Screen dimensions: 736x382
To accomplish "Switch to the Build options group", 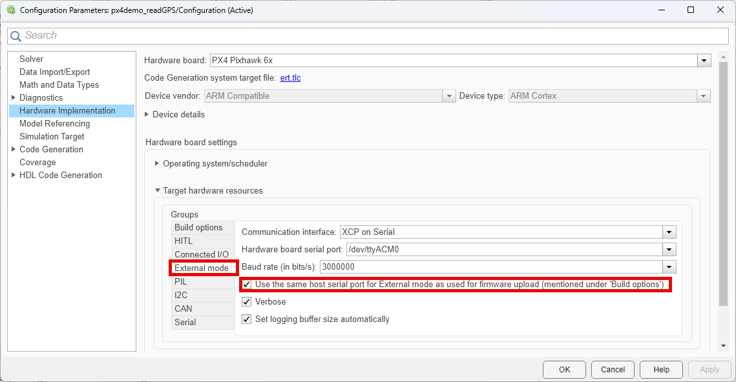I will click(x=199, y=227).
